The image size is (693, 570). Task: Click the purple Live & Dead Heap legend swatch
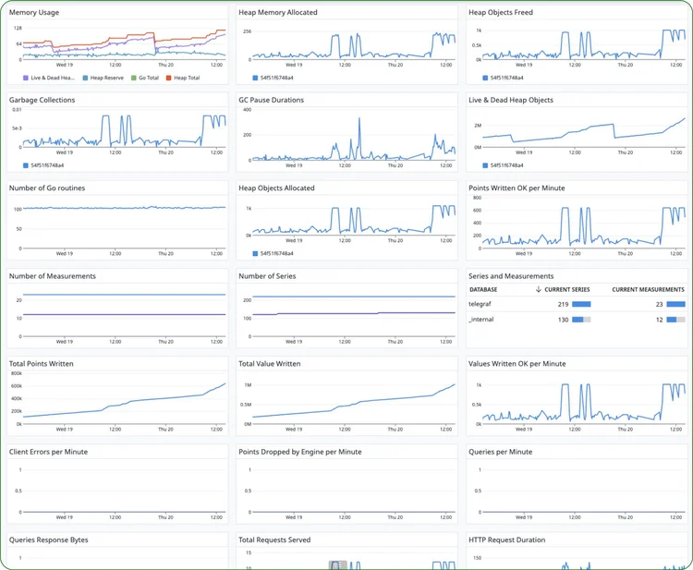click(26, 78)
